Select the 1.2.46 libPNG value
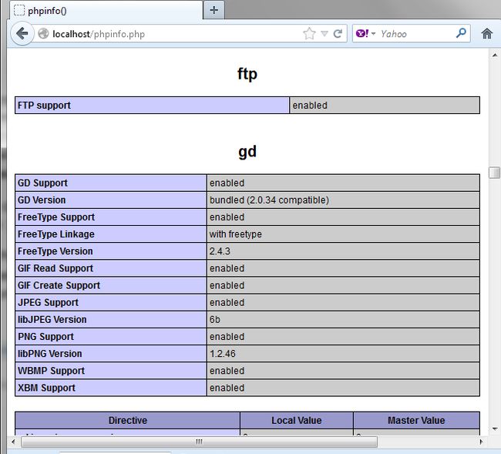 pos(223,354)
